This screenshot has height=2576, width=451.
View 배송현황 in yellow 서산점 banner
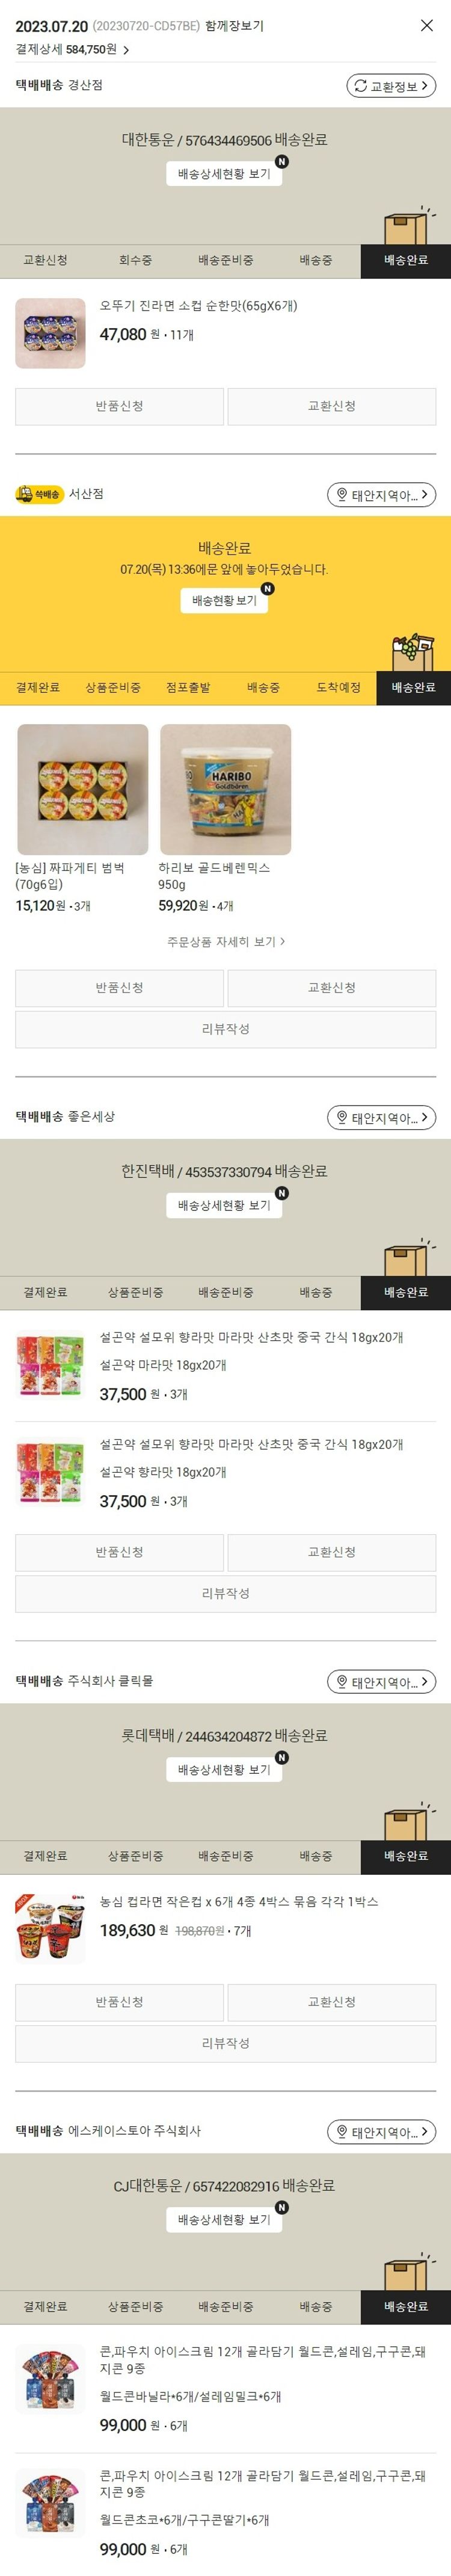click(x=224, y=601)
